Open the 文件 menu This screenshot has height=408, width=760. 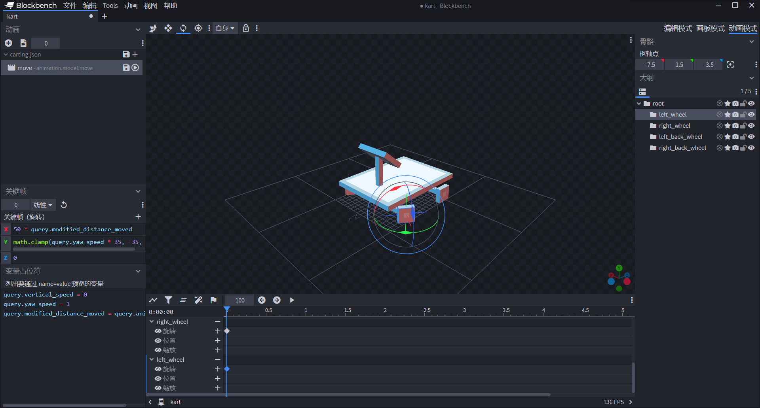pyautogui.click(x=70, y=6)
